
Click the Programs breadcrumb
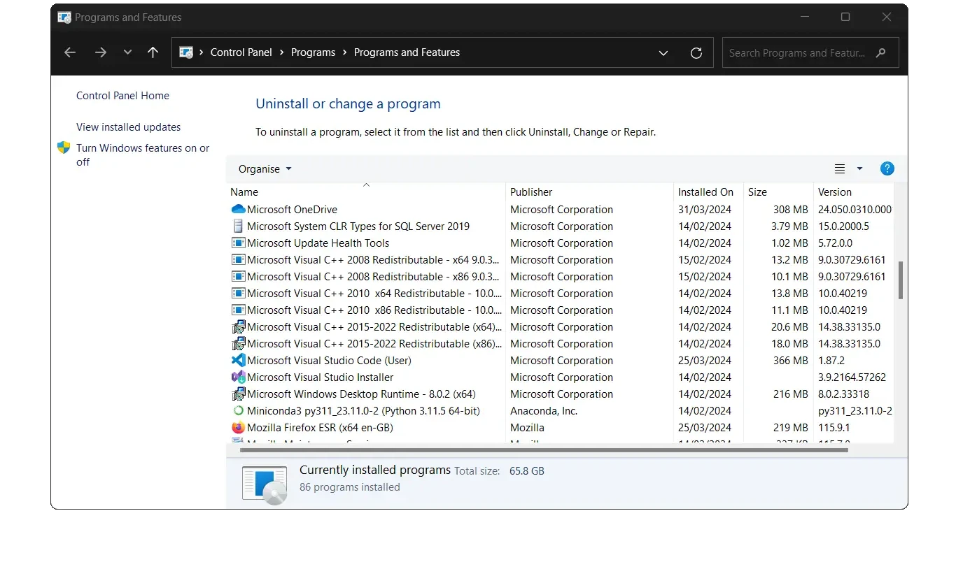pos(313,52)
